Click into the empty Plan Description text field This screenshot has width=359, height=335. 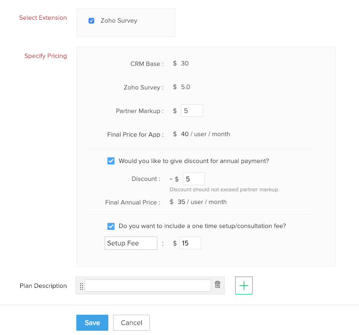tap(148, 286)
